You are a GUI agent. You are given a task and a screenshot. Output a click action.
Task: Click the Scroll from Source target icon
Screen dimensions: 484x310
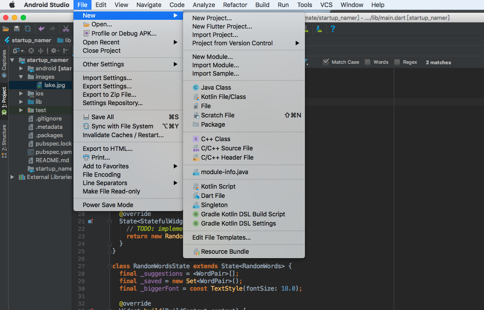[31, 51]
